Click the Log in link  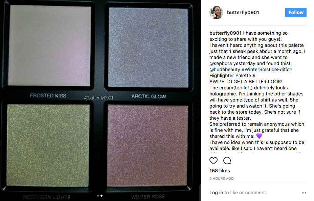point(216,193)
